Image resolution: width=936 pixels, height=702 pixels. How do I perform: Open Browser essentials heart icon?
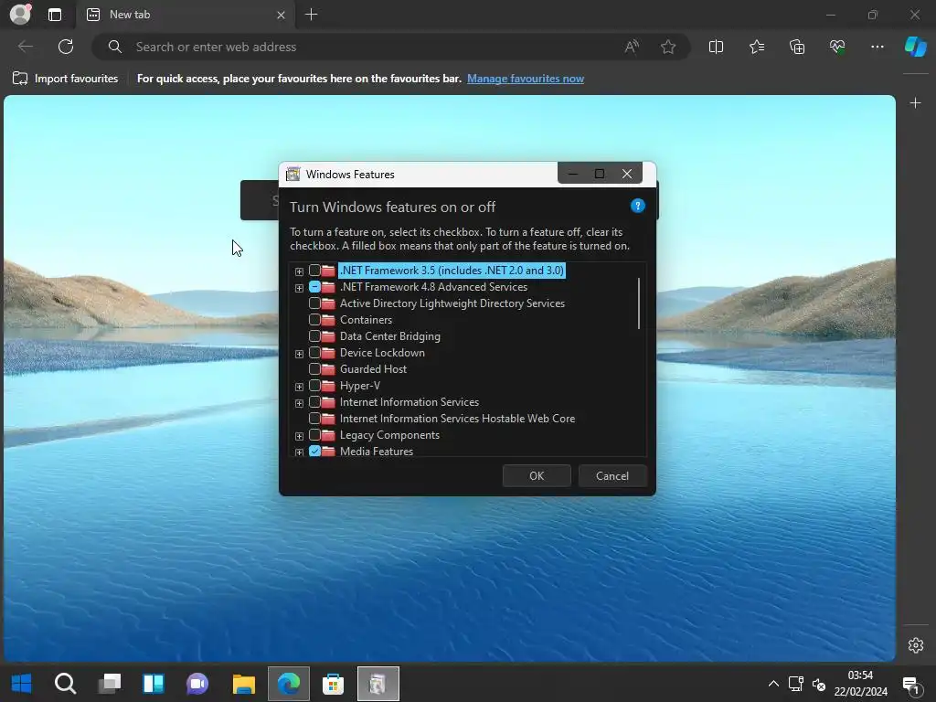coord(837,47)
